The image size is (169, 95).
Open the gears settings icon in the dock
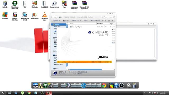click(x=129, y=85)
